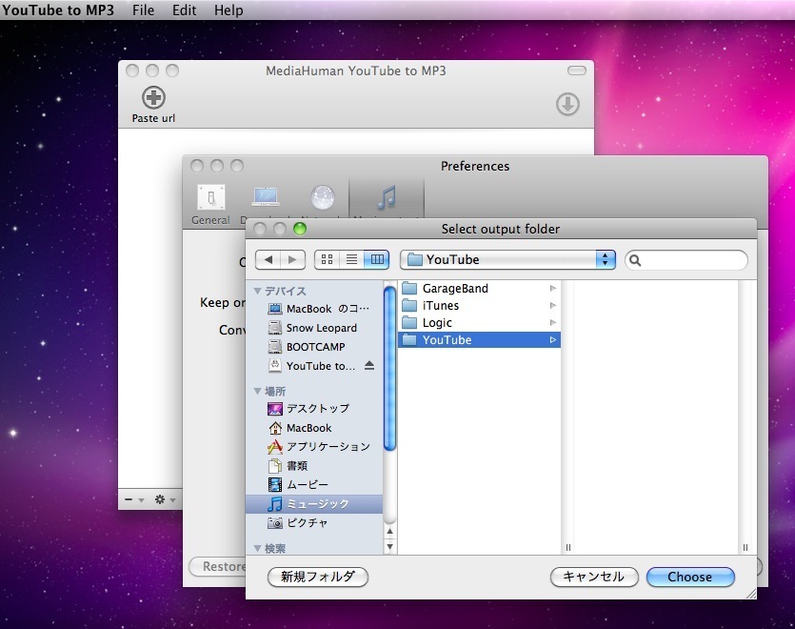Open the MacBook home folder in sidebar
The height and width of the screenshot is (629, 795).
point(308,428)
